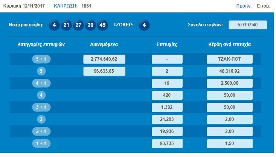Select the 3 + 1 category badge
276x157 pixels.
42,107
